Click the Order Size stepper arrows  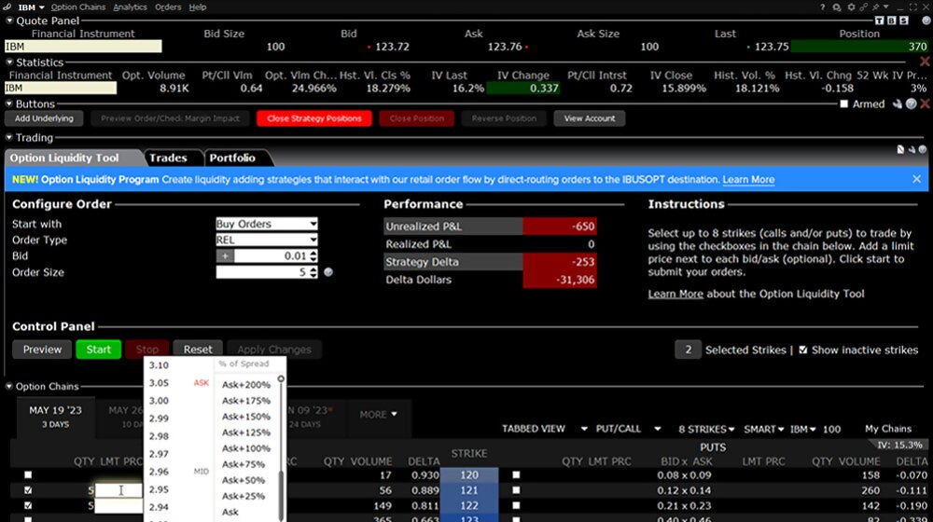pyautogui.click(x=313, y=272)
